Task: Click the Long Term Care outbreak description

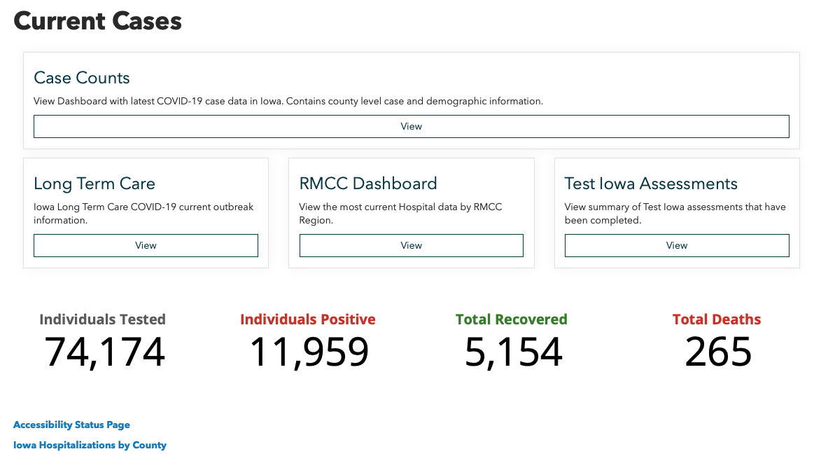Action: 143,213
